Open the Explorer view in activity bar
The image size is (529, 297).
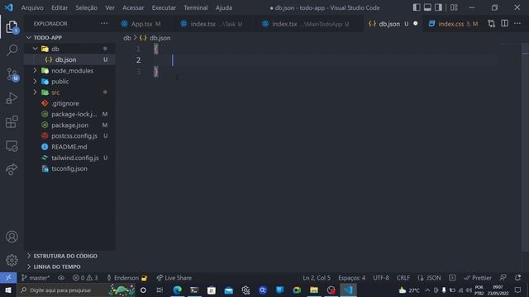[x=12, y=27]
